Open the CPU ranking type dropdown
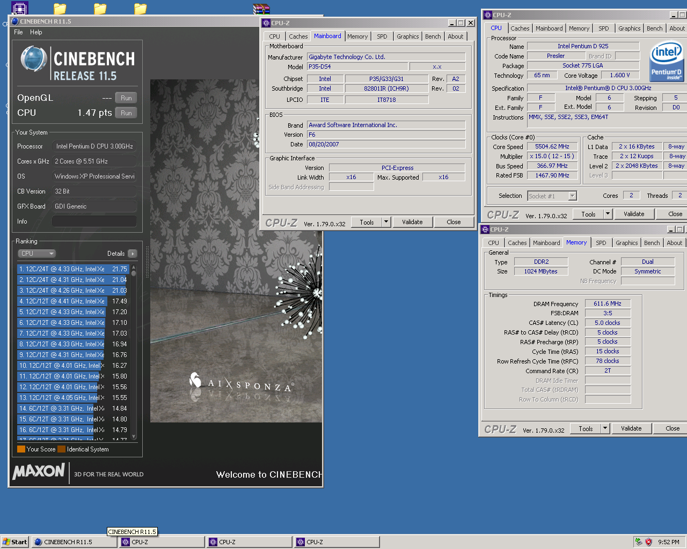Viewport: 687px width, 549px height. pyautogui.click(x=37, y=254)
